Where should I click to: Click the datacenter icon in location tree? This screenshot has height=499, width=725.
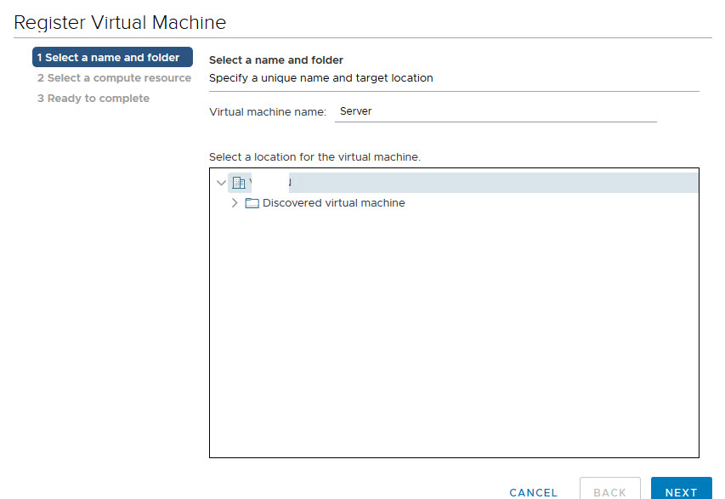coord(239,183)
